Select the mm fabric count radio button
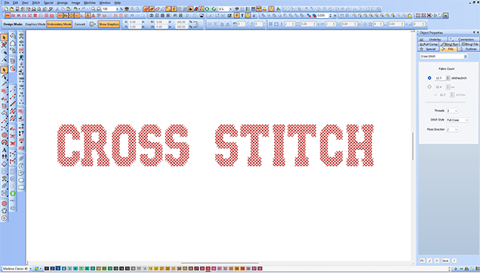Image resolution: width=480 pixels, height=273 pixels. click(429, 87)
